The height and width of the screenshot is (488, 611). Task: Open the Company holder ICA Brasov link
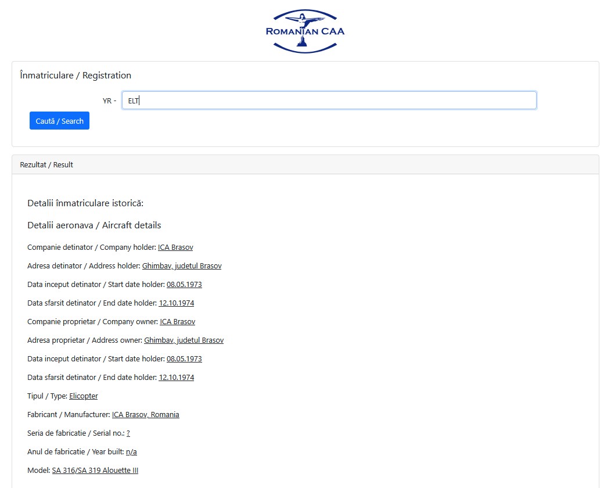175,247
